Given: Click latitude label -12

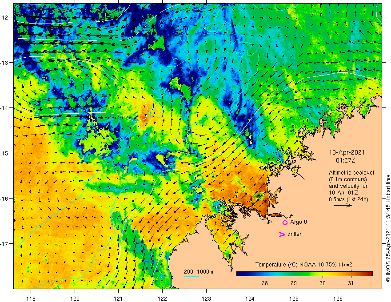Looking at the screenshot, I should pyautogui.click(x=4, y=17).
